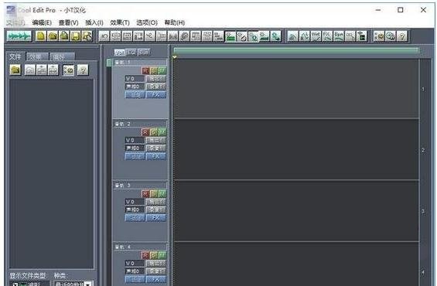Solo track 1 with the S button

coord(154,71)
